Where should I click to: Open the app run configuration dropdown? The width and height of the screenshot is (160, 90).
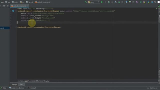click(94, 2)
